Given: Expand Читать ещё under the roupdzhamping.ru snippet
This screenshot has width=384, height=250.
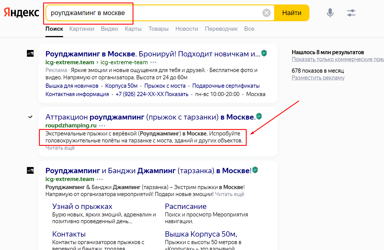Looking at the screenshot, I should tap(60, 148).
